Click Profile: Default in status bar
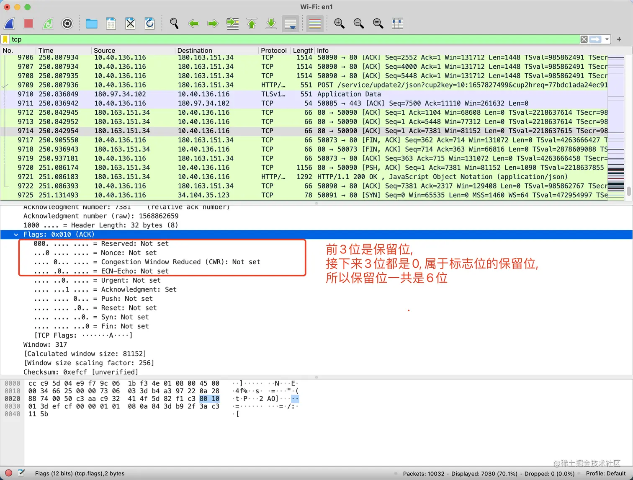This screenshot has height=480, width=633. click(x=606, y=474)
